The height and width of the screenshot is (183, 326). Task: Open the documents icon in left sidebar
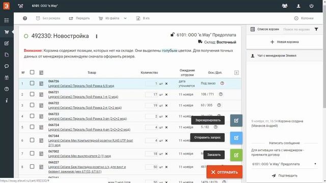pyautogui.click(x=7, y=55)
